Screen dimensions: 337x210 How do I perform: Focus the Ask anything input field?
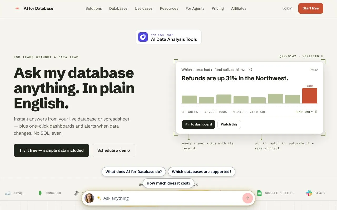(172, 198)
